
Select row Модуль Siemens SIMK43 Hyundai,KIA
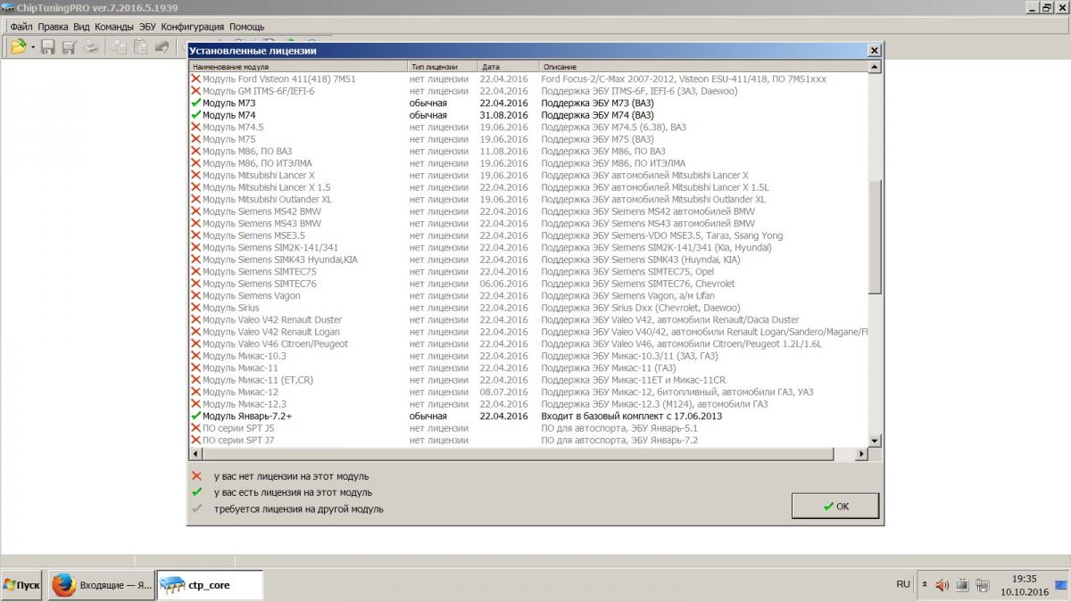(x=528, y=260)
